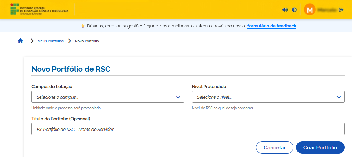Click the orange M user avatar

pos(310,10)
